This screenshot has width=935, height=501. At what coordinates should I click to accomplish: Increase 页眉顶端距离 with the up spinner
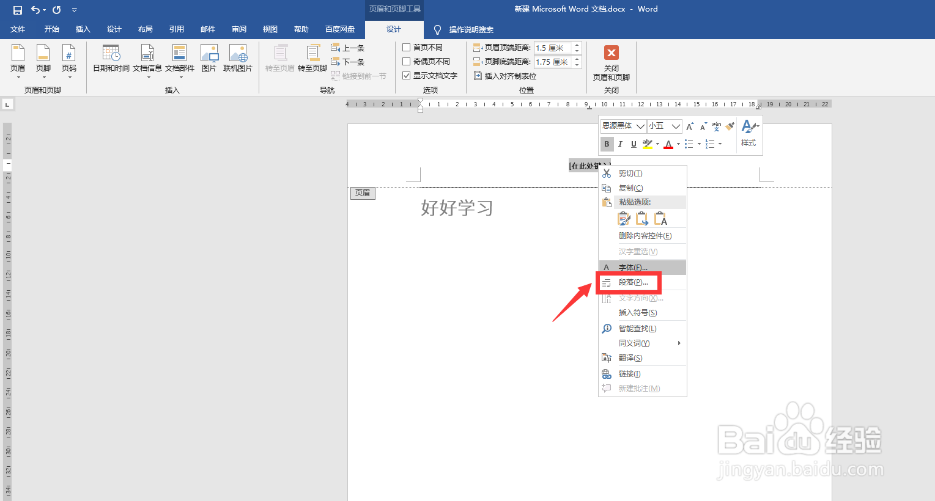(x=577, y=45)
